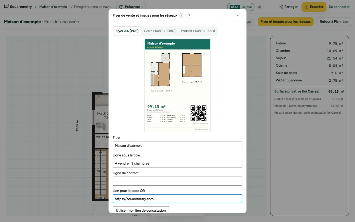
Task: Click the BÊTA Avis feedback badge
Action: tap(241, 7)
